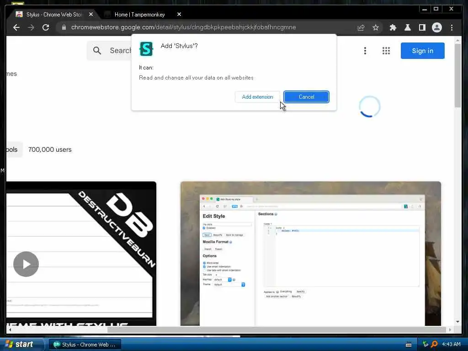Toggle the side panel icon
The width and height of the screenshot is (468, 351).
point(422,27)
